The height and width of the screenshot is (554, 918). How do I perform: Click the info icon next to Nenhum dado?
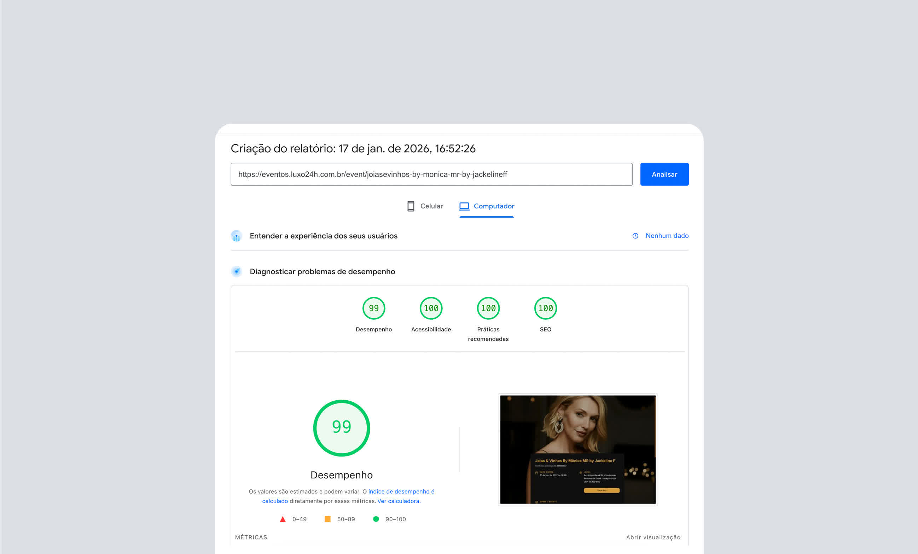click(x=635, y=236)
